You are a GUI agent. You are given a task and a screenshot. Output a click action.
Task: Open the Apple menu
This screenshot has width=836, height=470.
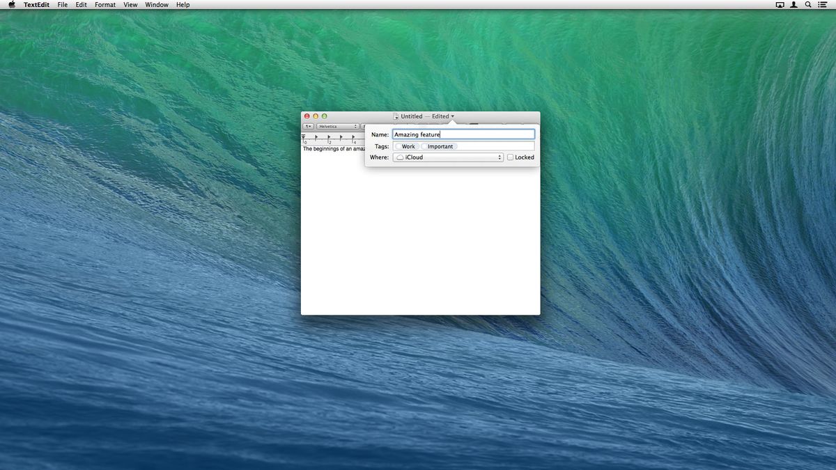pos(12,5)
